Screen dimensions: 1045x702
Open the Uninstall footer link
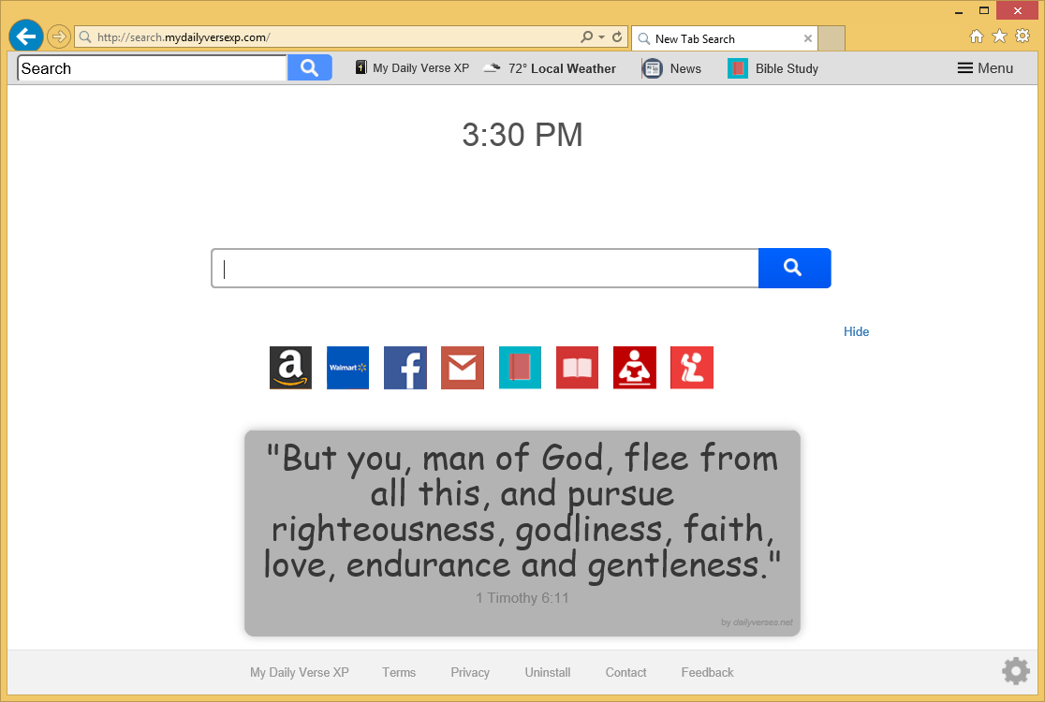tap(547, 673)
